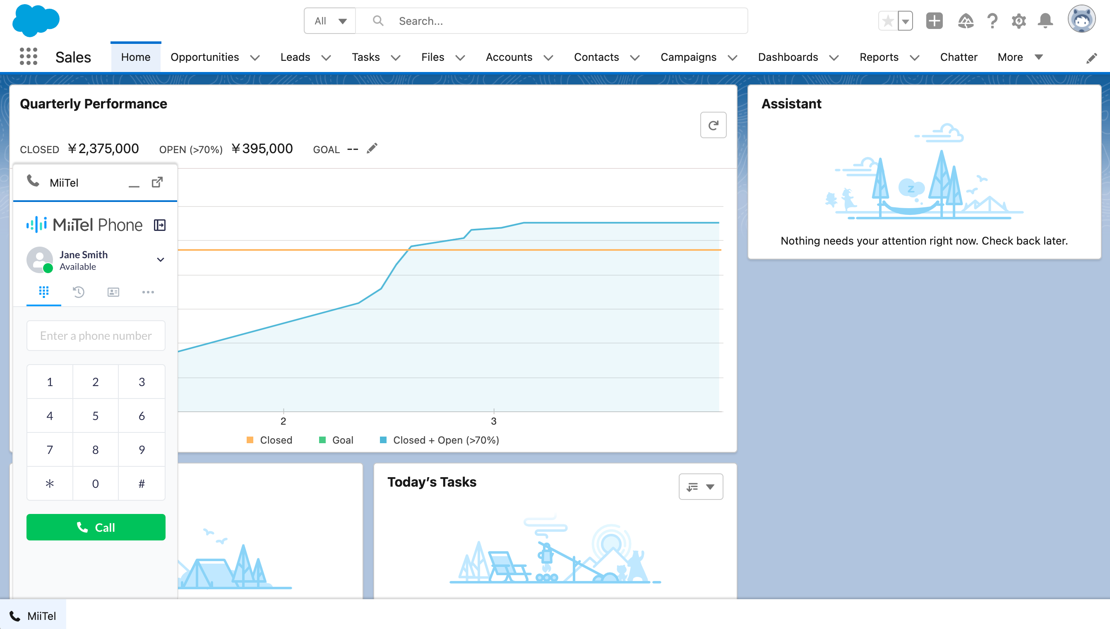Open the Contacts tab
The height and width of the screenshot is (629, 1110).
point(596,57)
